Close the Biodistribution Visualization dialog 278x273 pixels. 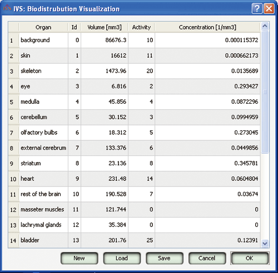pyautogui.click(x=269, y=8)
